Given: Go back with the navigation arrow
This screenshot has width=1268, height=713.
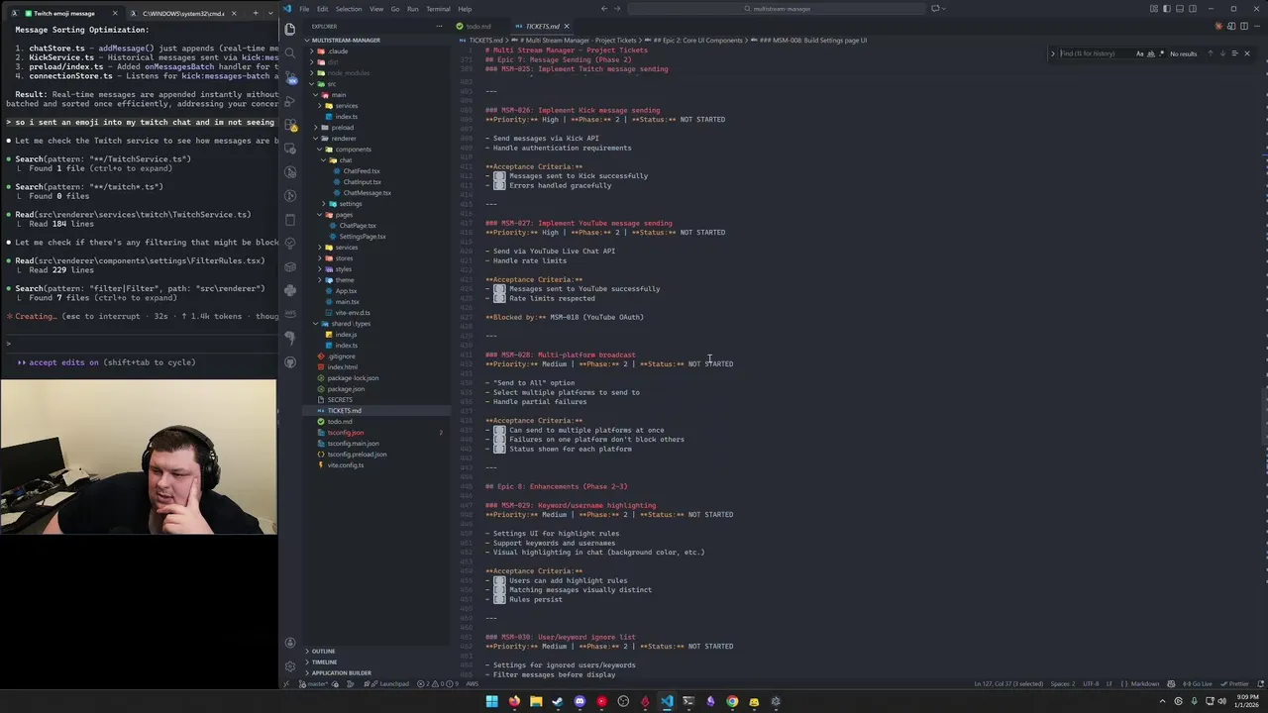Looking at the screenshot, I should coord(604,9).
